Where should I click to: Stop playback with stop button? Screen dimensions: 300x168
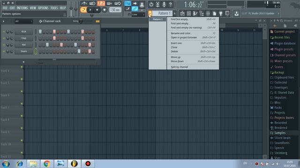[x=97, y=9]
